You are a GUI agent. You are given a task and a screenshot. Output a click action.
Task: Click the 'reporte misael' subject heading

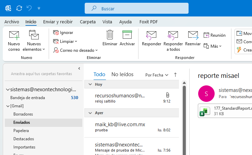(218, 76)
